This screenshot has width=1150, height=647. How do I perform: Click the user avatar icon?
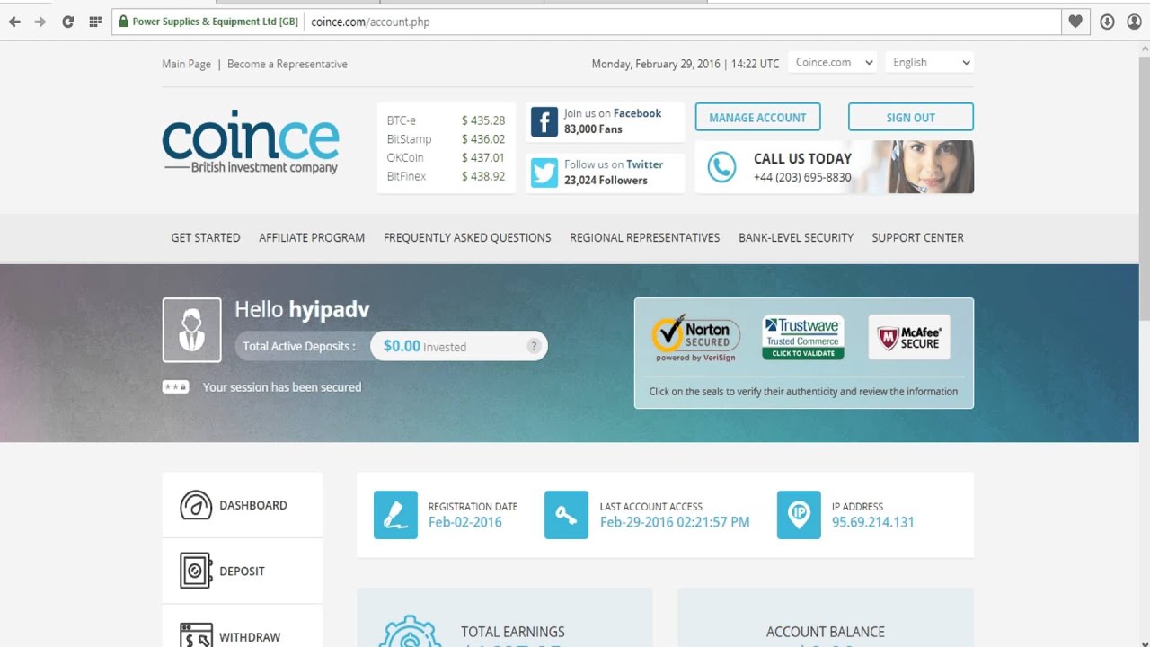191,330
